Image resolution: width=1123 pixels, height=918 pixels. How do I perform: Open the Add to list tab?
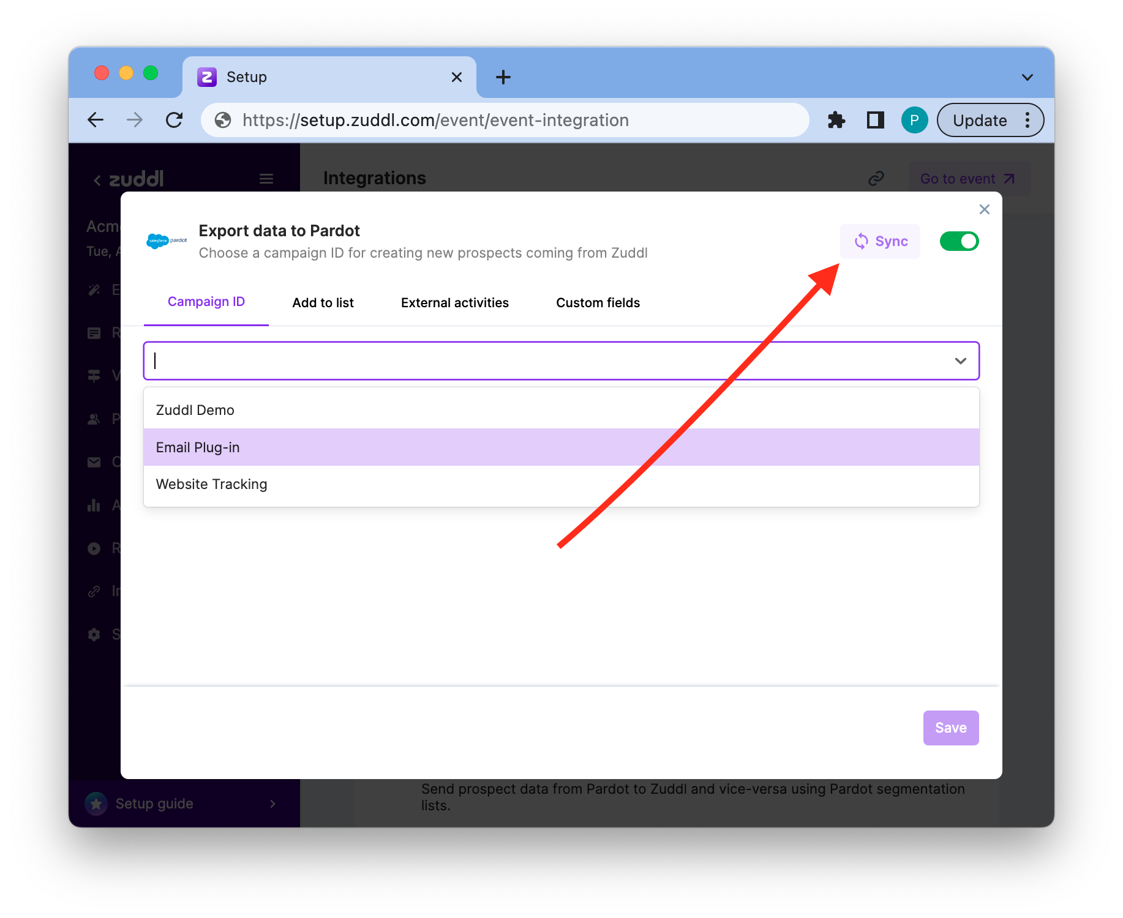tap(323, 302)
